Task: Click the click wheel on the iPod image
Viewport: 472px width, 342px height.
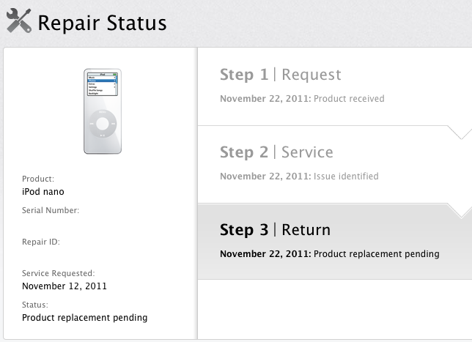Action: tap(103, 122)
